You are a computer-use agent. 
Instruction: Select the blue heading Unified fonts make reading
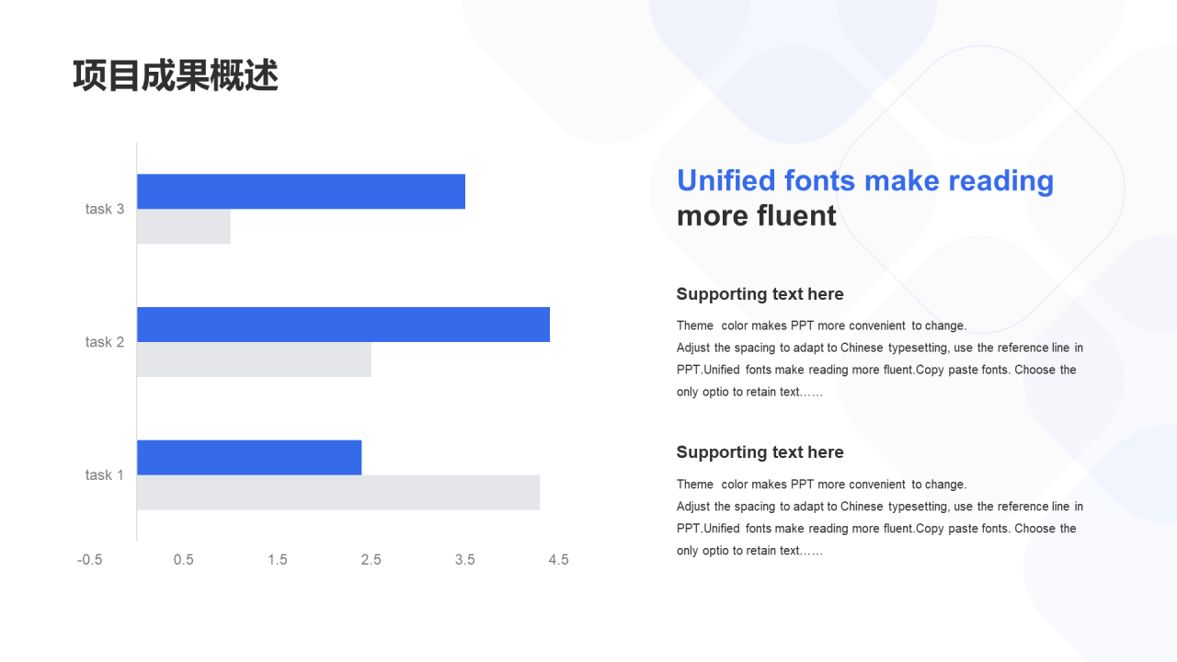(x=865, y=181)
